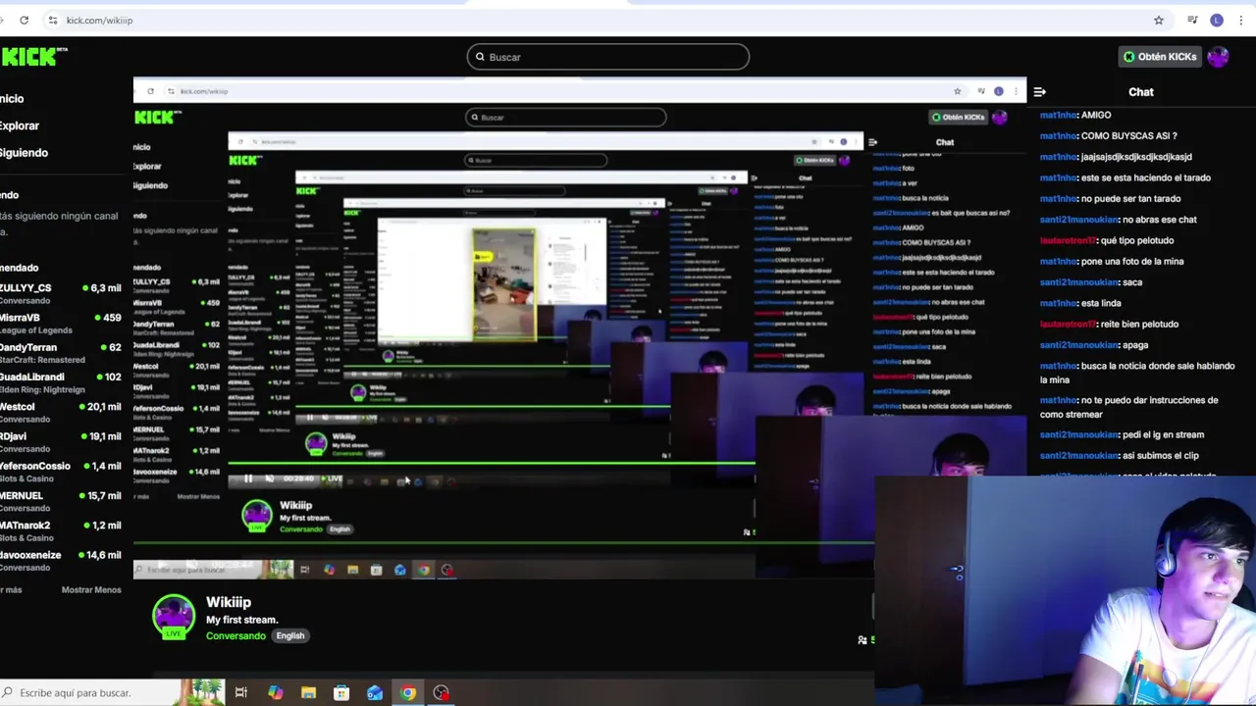Click message "asi subimos el clip"
Image resolution: width=1256 pixels, height=706 pixels.
coord(1161,456)
